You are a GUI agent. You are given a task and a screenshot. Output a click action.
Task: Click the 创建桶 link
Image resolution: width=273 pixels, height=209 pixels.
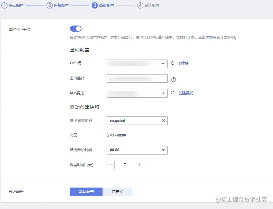tap(184, 63)
